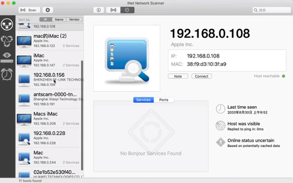Click magnifier device icon of Mac
Image resolution: width=293 pixels, height=183 pixels.
click(24, 158)
